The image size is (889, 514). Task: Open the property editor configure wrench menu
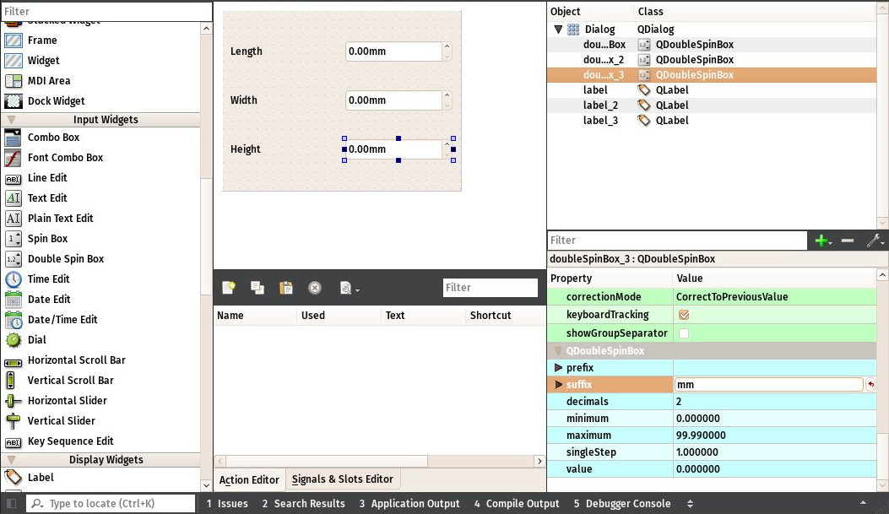pos(875,240)
